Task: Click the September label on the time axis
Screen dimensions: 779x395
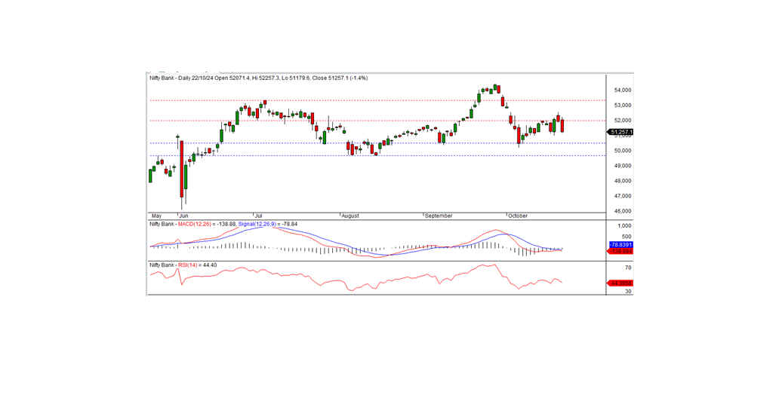Action: (439, 216)
